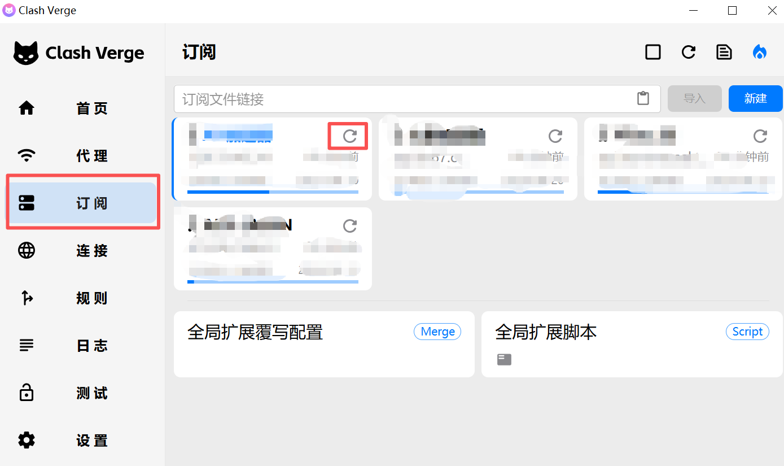The height and width of the screenshot is (466, 784).
Task: Click the refresh icon on first subscription card
Action: pos(350,136)
